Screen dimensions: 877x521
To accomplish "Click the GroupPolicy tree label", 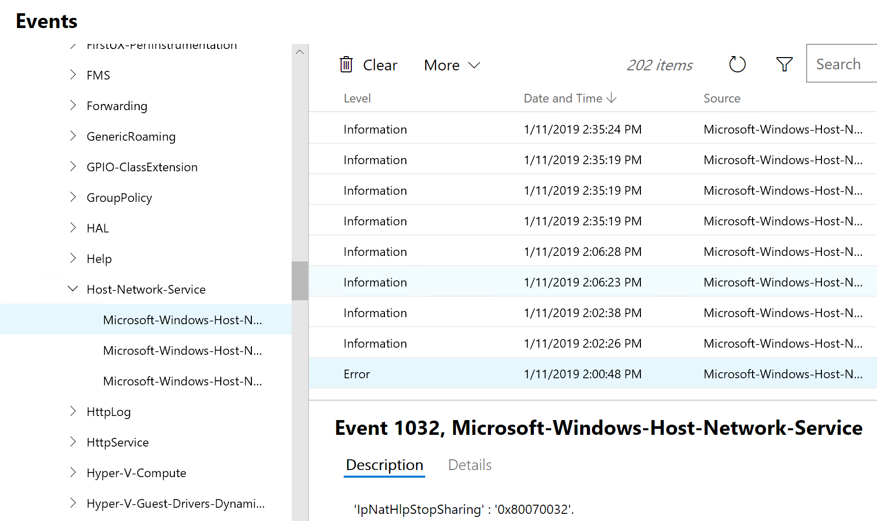I will click(119, 198).
